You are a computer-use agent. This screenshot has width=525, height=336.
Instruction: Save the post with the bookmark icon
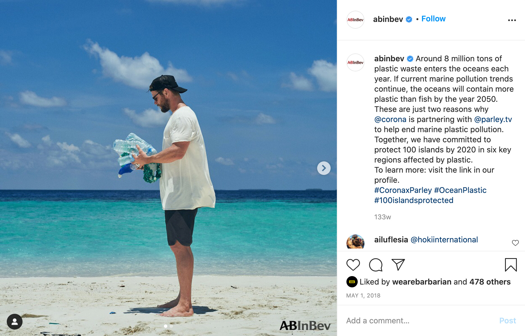click(x=511, y=265)
